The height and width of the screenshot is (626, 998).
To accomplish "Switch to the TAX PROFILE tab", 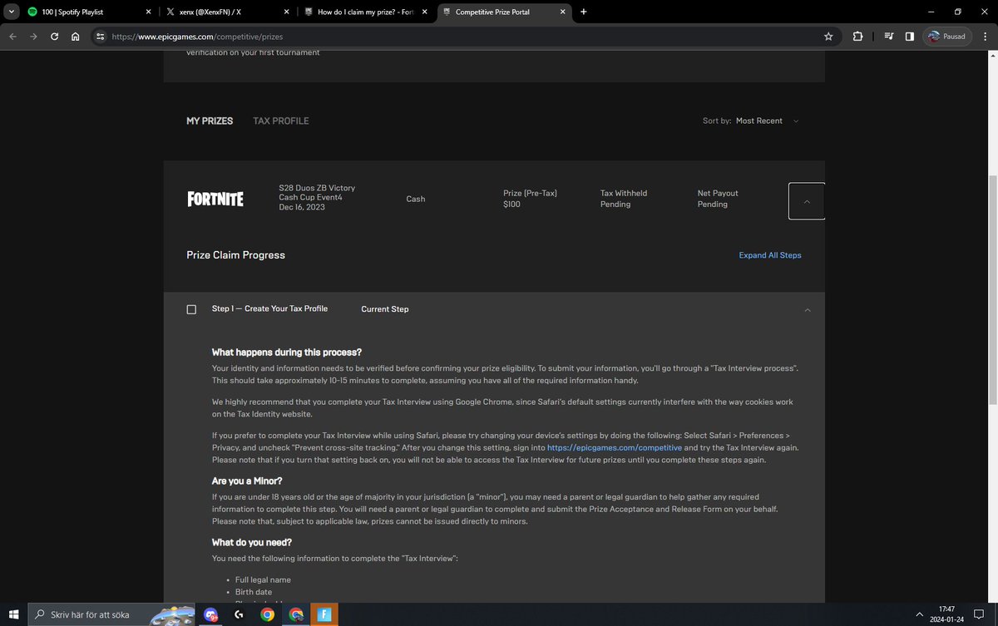I will pyautogui.click(x=281, y=121).
